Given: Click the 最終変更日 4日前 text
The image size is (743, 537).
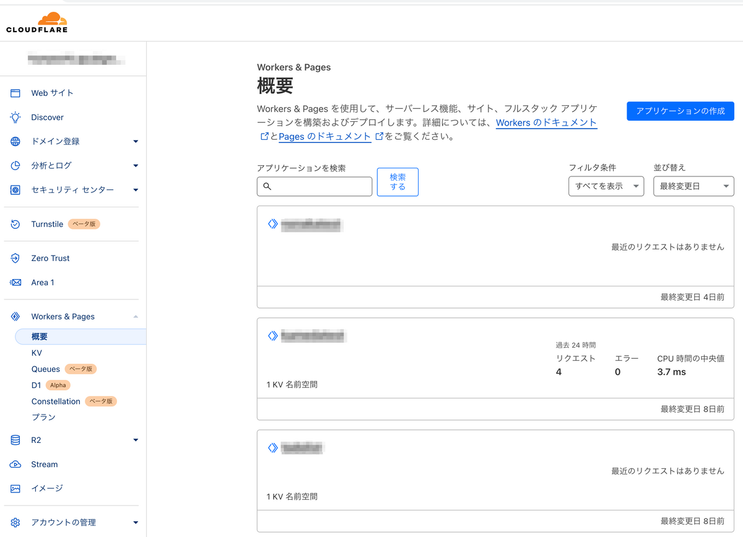Looking at the screenshot, I should [692, 297].
